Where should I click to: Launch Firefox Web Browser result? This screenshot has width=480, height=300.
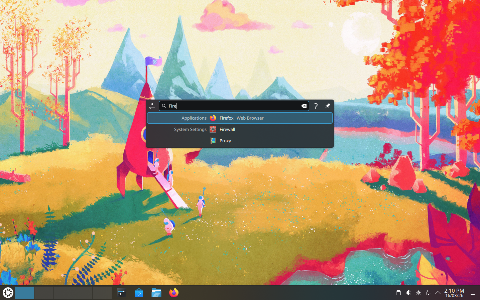240,118
